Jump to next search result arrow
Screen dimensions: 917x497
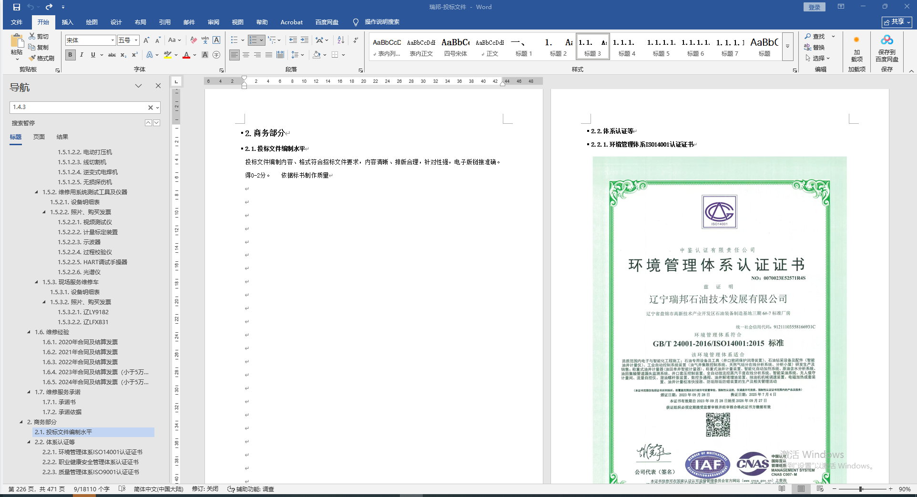156,123
